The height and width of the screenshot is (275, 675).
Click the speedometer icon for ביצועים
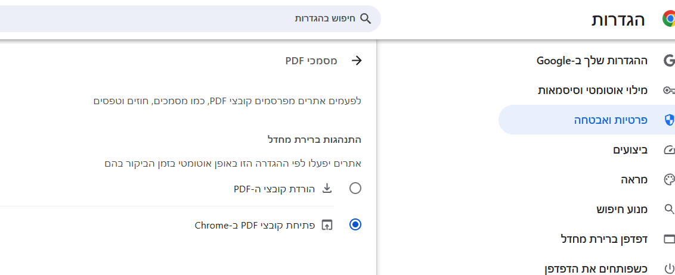coord(669,150)
